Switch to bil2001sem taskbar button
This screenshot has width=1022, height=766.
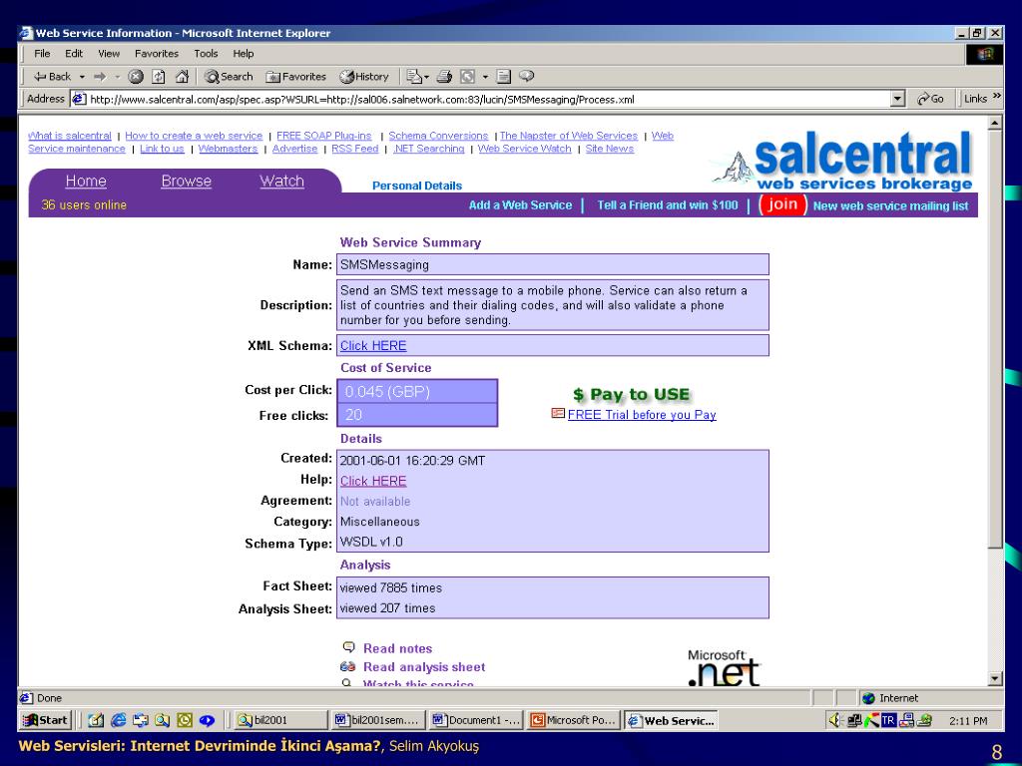[378, 720]
